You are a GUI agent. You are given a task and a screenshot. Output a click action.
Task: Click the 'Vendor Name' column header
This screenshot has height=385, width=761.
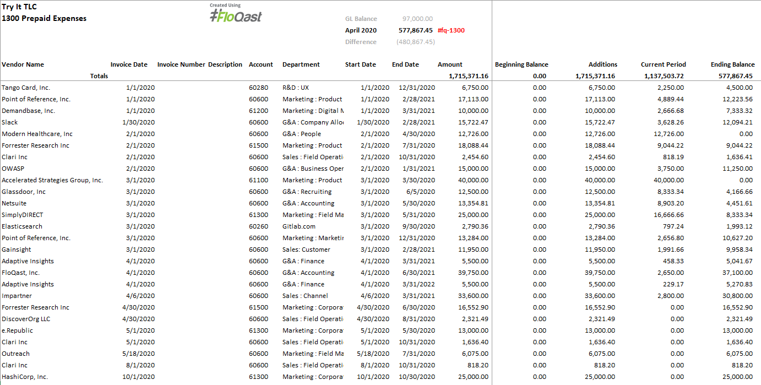(x=23, y=64)
